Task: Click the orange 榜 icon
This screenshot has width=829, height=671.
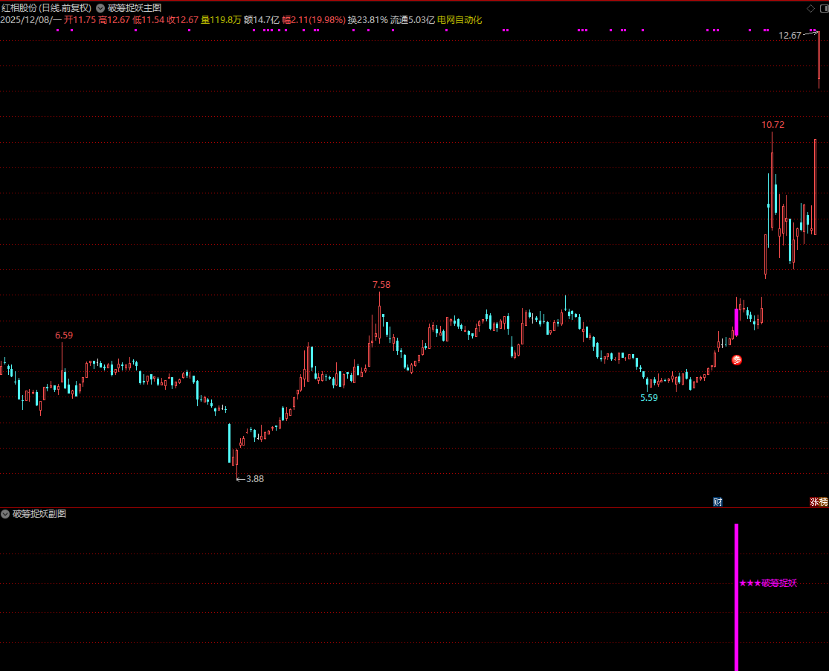Action: 823,502
